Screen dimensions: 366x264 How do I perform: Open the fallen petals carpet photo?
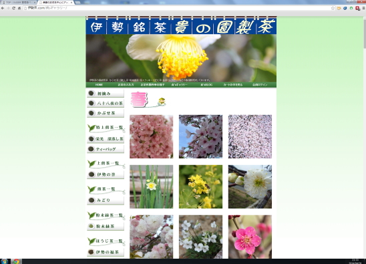point(250,136)
